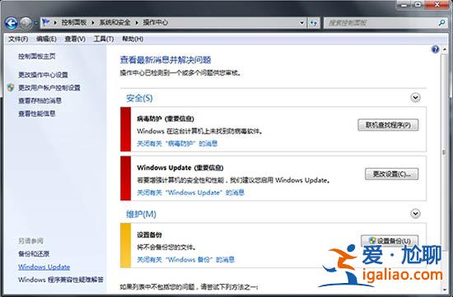Click the 更改设置(C)... button

pyautogui.click(x=391, y=174)
